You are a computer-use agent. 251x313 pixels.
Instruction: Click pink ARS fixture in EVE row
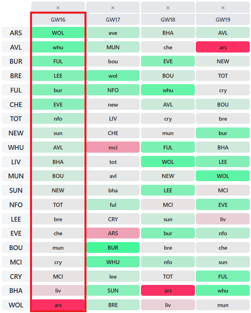113,233
